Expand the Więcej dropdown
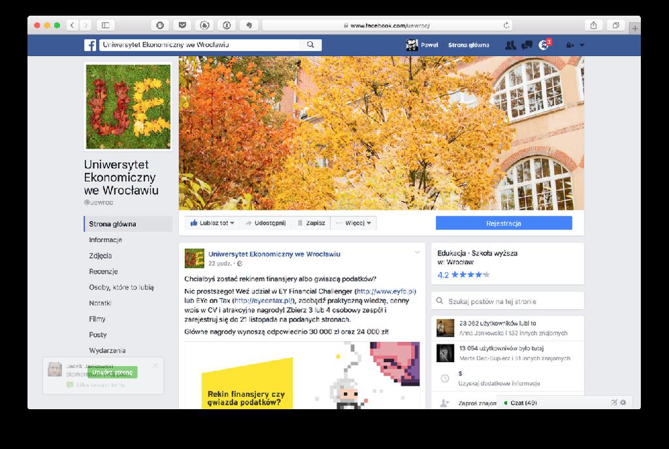The width and height of the screenshot is (669, 449). [x=353, y=223]
